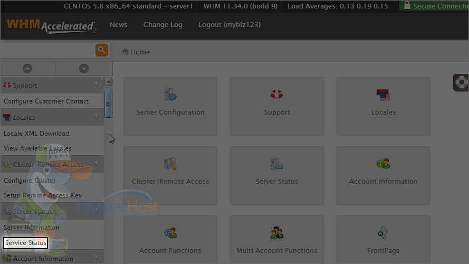Image resolution: width=469 pixels, height=264 pixels.
Task: Open Configure Customer Contact link
Action: coord(46,101)
